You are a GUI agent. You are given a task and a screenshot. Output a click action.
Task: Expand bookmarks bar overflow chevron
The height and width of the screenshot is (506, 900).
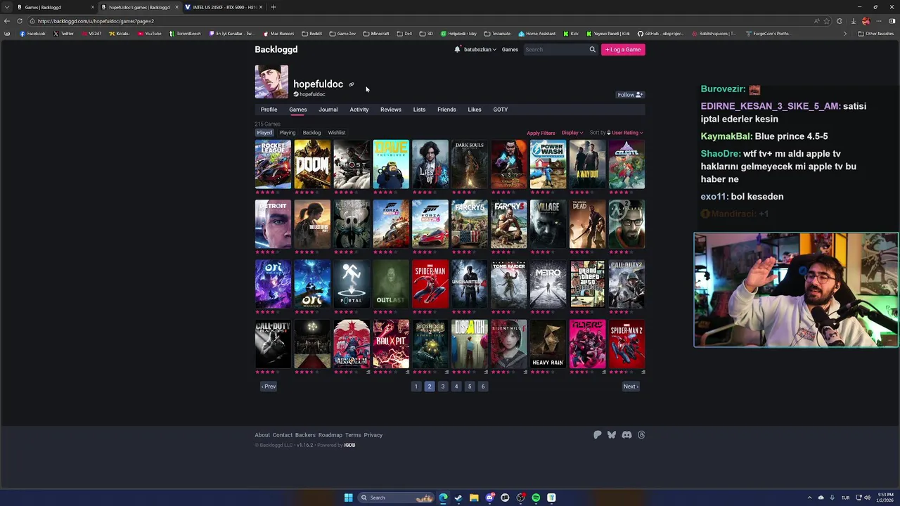[x=845, y=33]
